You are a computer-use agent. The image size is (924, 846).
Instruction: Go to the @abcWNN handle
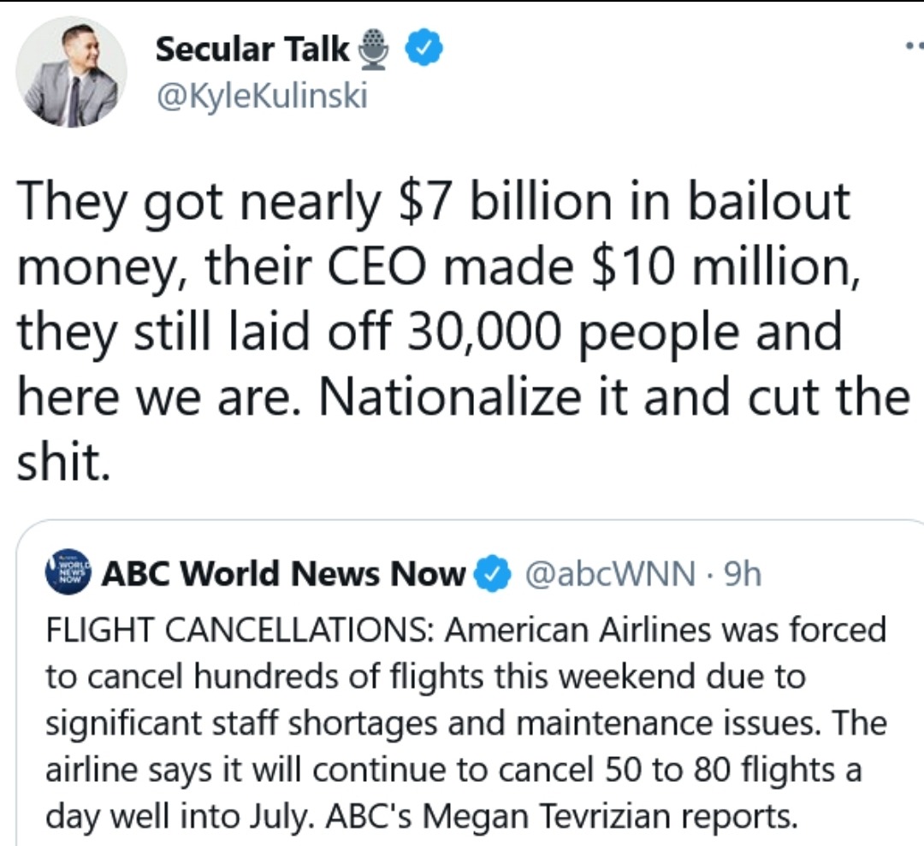pyautogui.click(x=609, y=574)
